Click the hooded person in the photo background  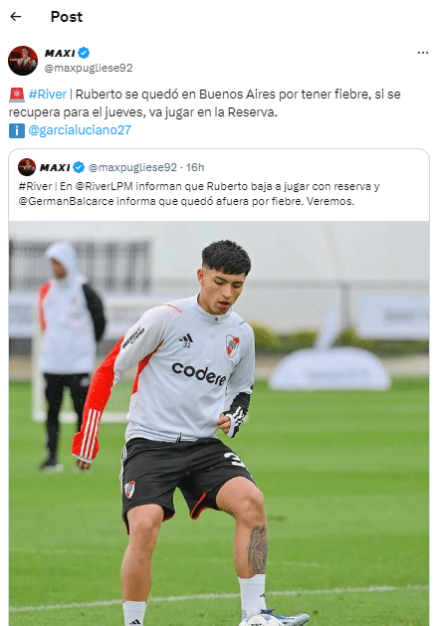(x=70, y=355)
